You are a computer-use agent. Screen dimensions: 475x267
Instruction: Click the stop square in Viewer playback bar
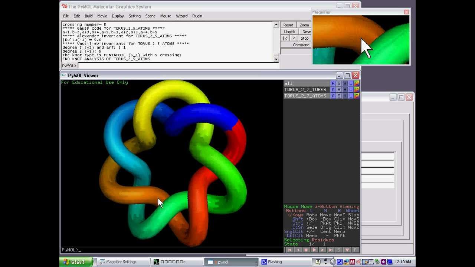coord(306,250)
